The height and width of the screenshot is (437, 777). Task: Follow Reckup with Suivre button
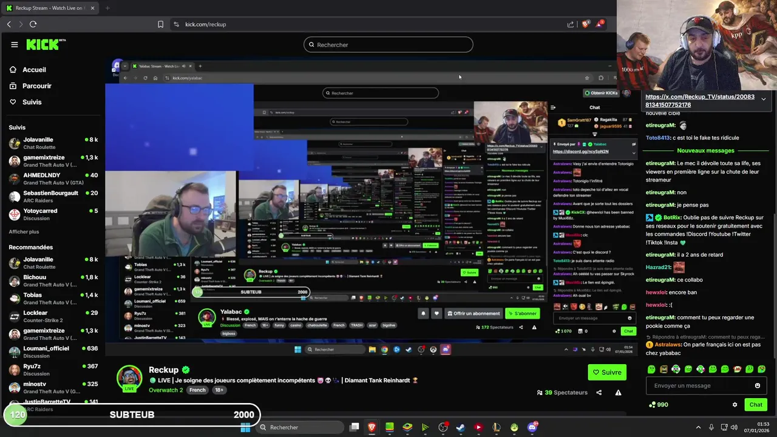tap(607, 372)
